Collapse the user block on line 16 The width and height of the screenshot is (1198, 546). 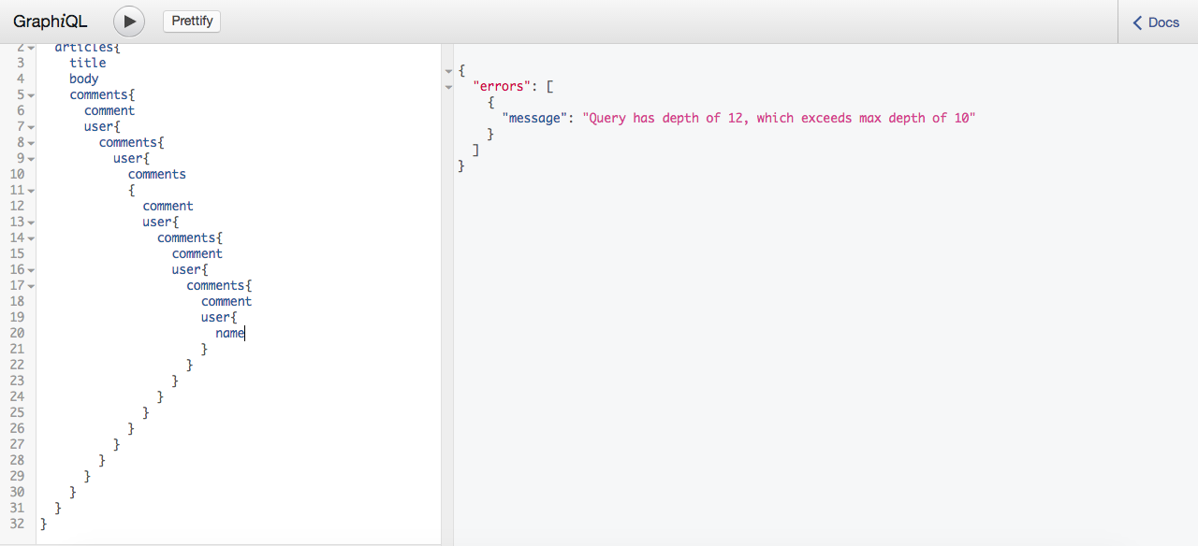click(31, 270)
